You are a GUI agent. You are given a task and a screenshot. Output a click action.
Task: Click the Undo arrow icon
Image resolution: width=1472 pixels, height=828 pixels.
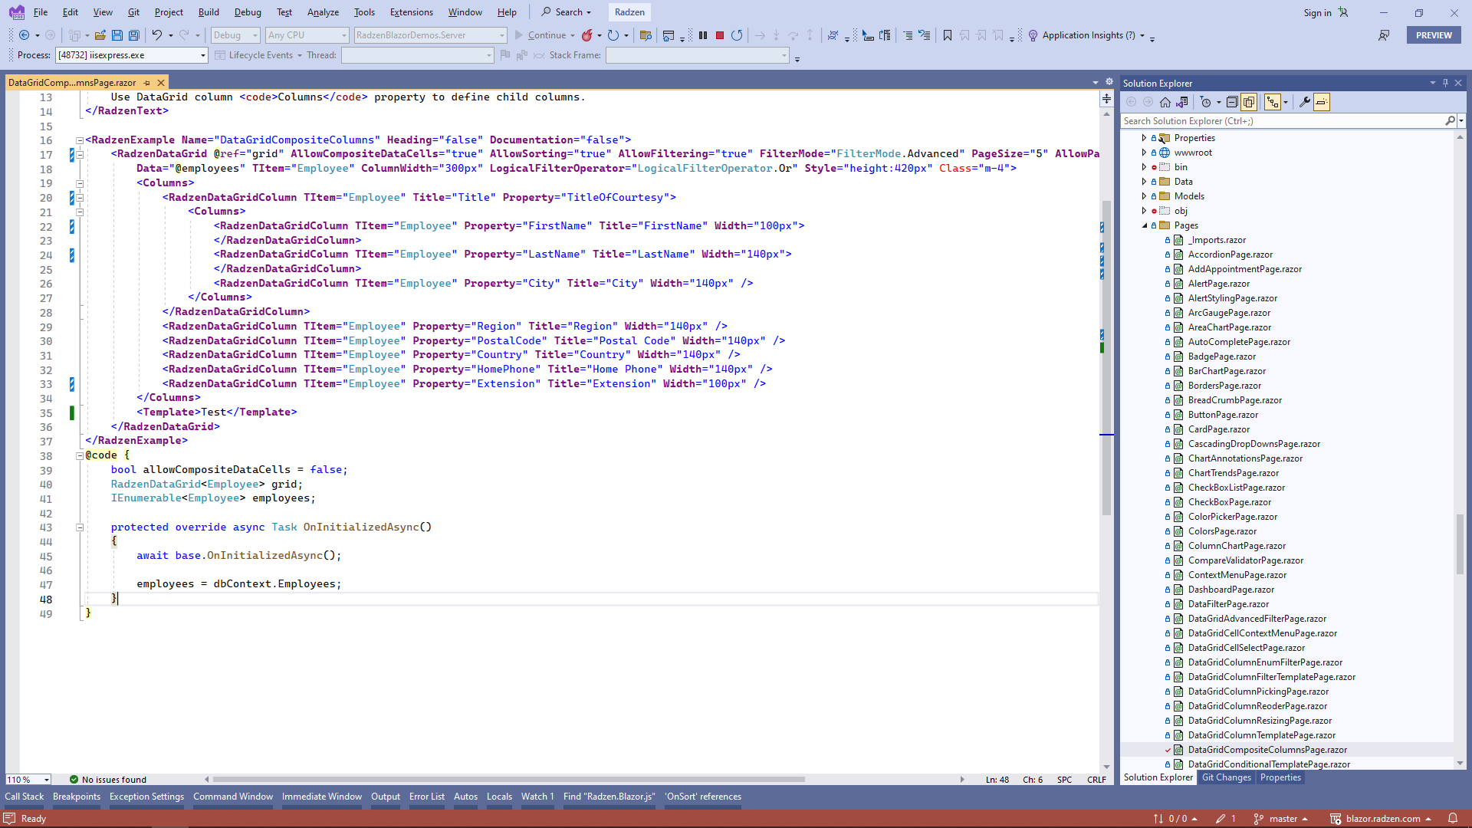(x=156, y=35)
